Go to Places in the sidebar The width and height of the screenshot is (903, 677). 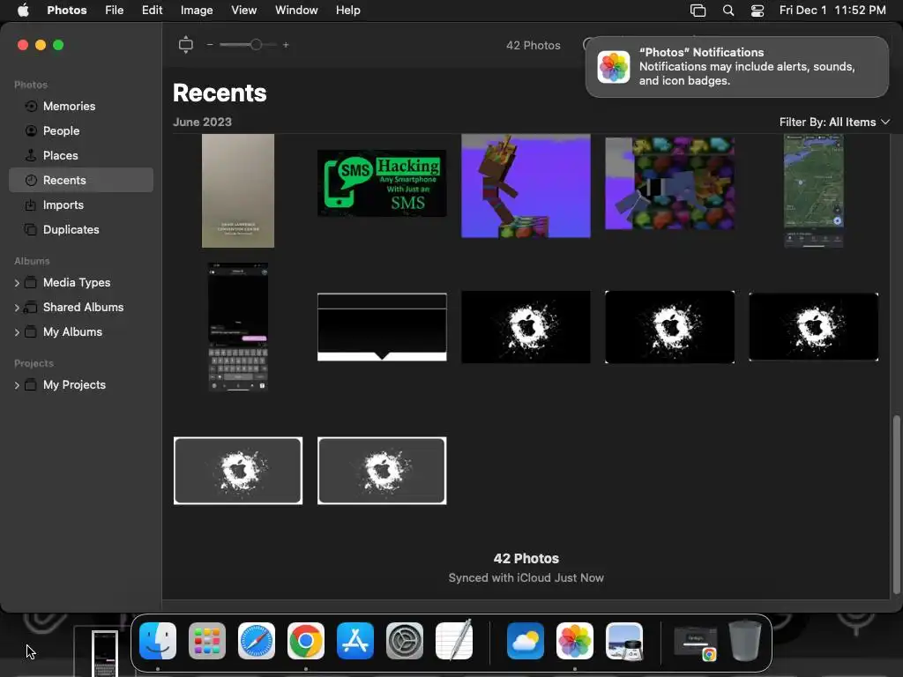(x=80, y=155)
